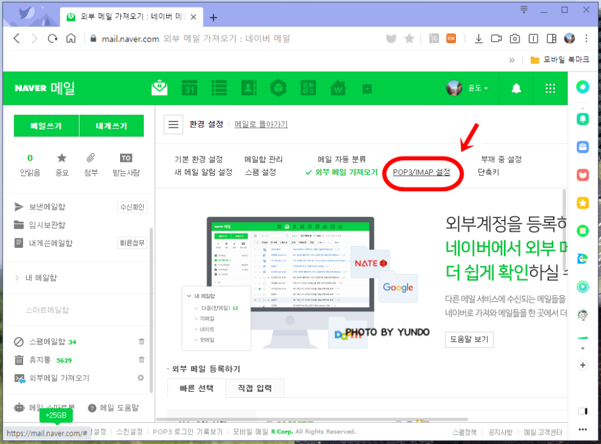This screenshot has height=444, width=601.
Task: Open the Naver mail envelope icon
Action: [159, 88]
